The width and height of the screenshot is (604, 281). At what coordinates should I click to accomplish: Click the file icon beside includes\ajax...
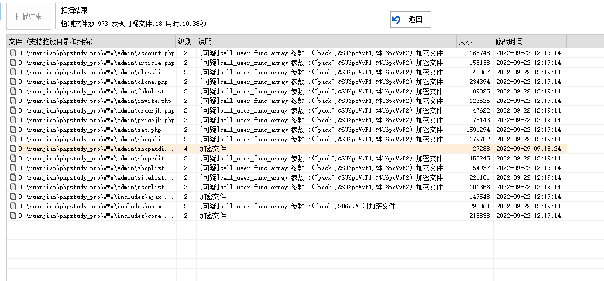(13, 197)
